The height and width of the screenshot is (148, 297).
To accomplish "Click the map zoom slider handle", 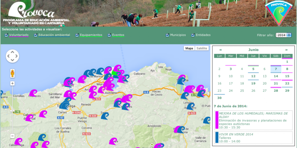I will (x=13, y=111).
